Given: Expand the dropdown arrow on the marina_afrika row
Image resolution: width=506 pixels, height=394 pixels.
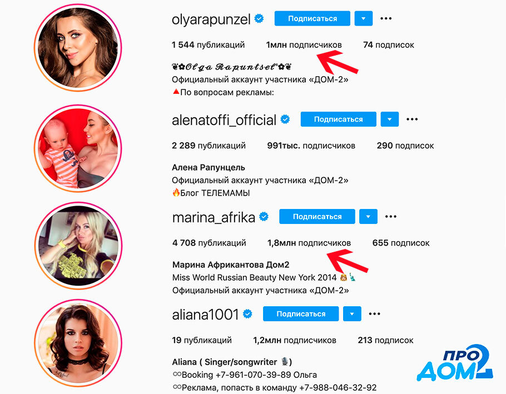Looking at the screenshot, I should 368,217.
